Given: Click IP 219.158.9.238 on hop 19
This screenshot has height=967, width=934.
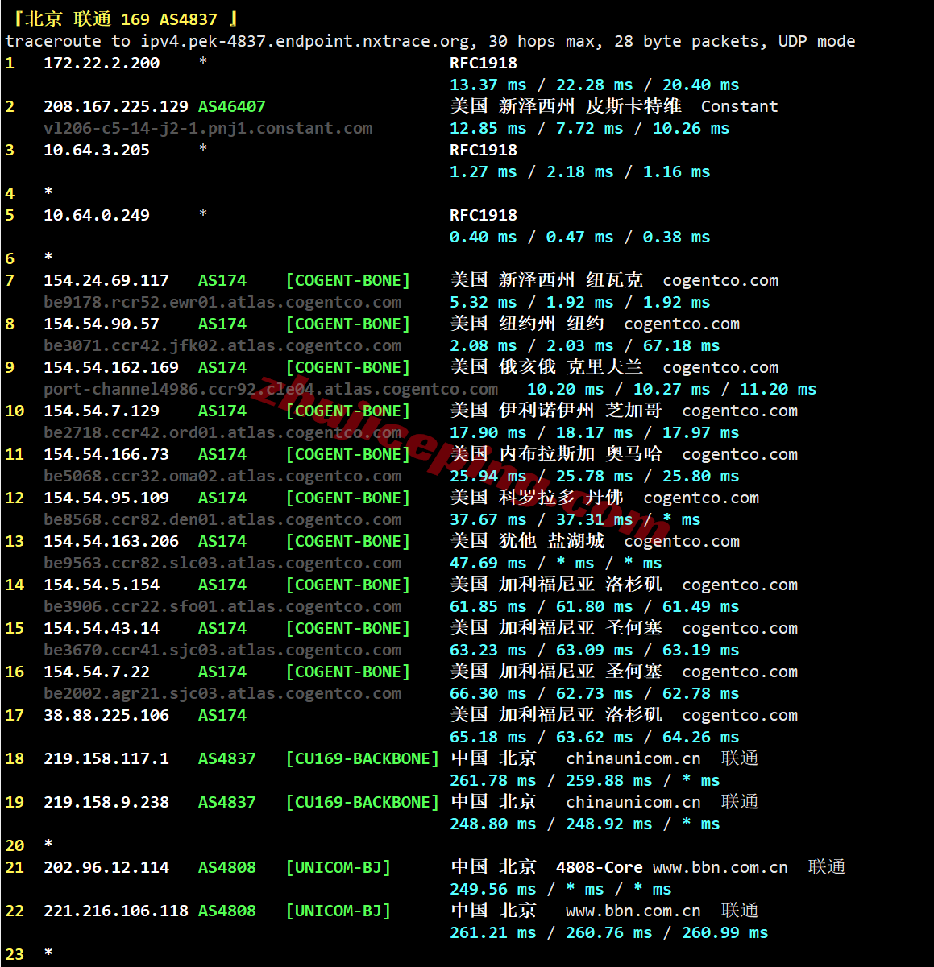Looking at the screenshot, I should [x=106, y=802].
